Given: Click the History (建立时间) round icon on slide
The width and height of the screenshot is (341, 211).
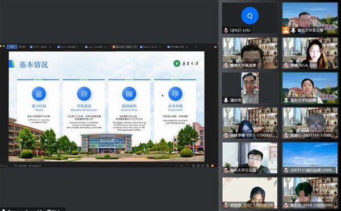Looking at the screenshot, I should pyautogui.click(x=39, y=93).
